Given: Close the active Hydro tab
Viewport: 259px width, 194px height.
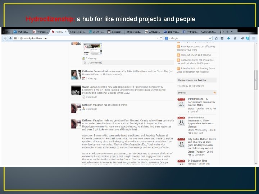Looking at the screenshot, I should (x=65, y=32).
